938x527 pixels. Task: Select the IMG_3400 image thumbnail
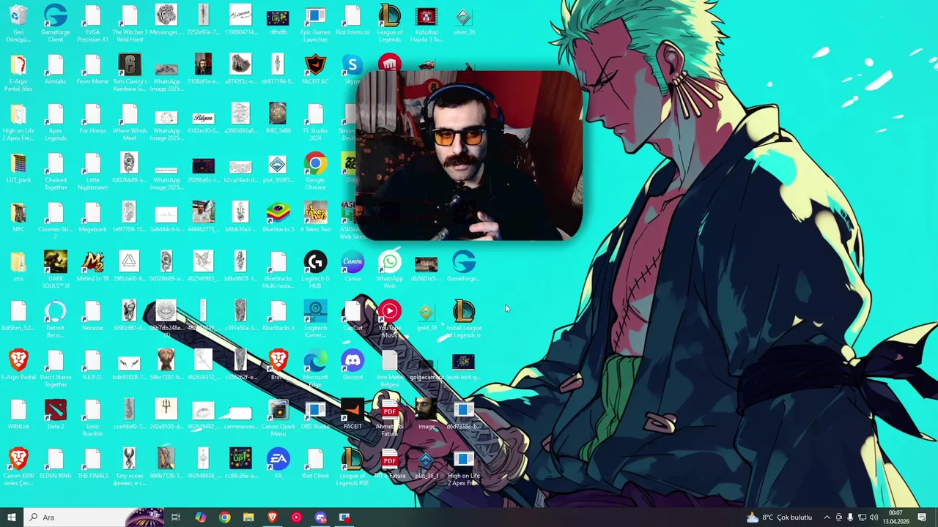278,119
